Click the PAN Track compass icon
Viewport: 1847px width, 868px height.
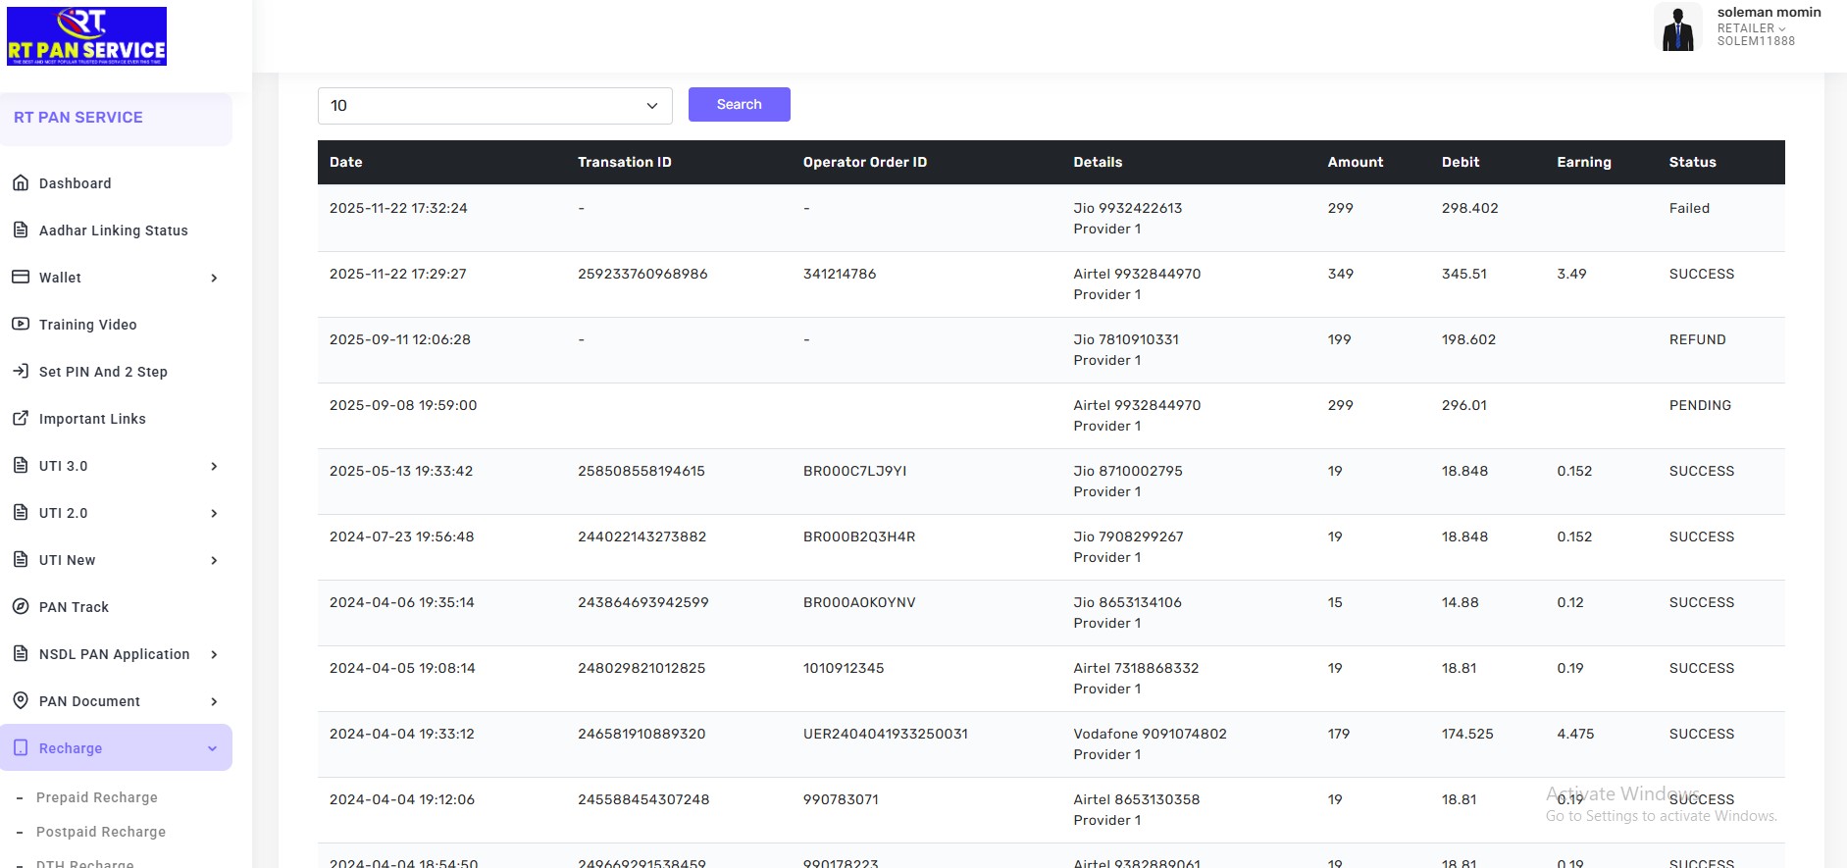click(x=20, y=607)
